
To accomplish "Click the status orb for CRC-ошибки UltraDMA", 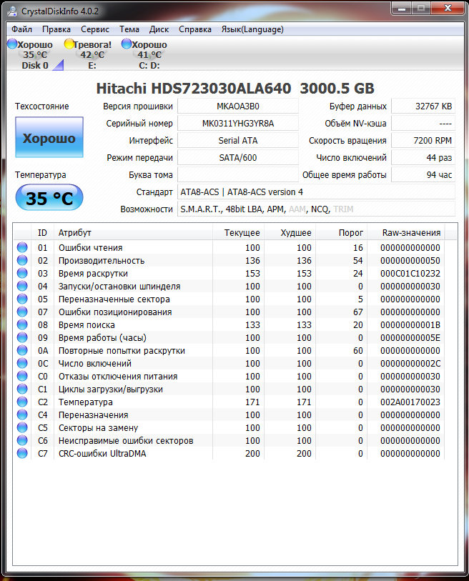I will coord(22,453).
